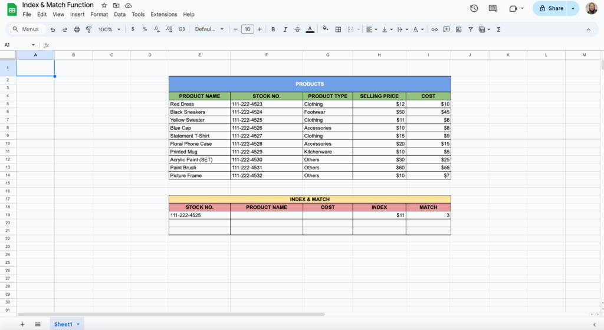Click the Name Box showing A1
The width and height of the screenshot is (604, 330).
(19, 45)
